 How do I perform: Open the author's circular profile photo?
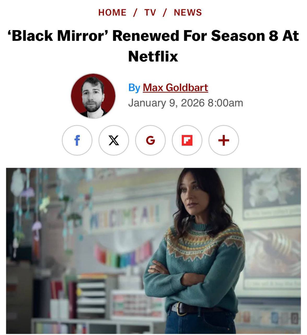click(x=93, y=96)
